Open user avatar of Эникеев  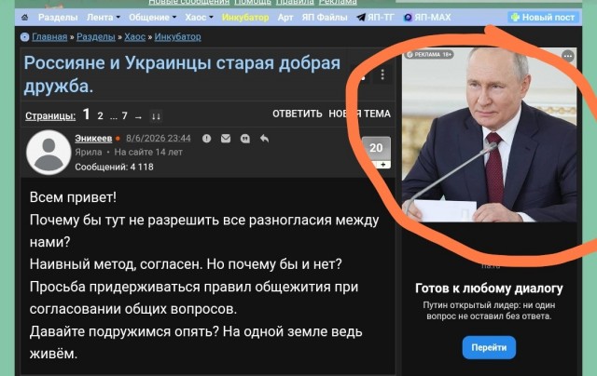coord(49,153)
